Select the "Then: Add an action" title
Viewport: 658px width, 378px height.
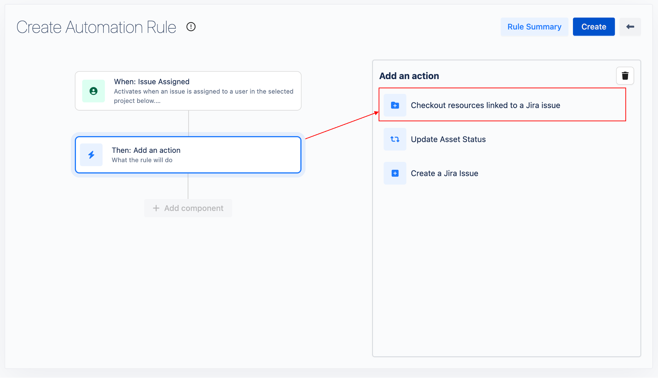(146, 150)
